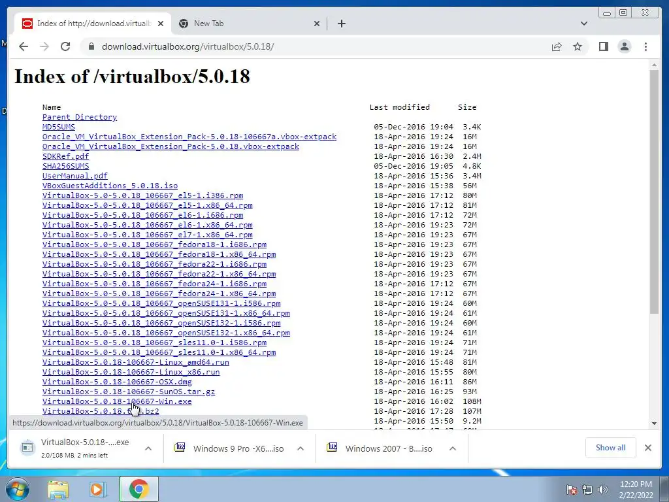This screenshot has width=669, height=502.
Task: Download Extension_Pack-5.0.18-106667a.vbox-extpack
Action: [x=189, y=137]
